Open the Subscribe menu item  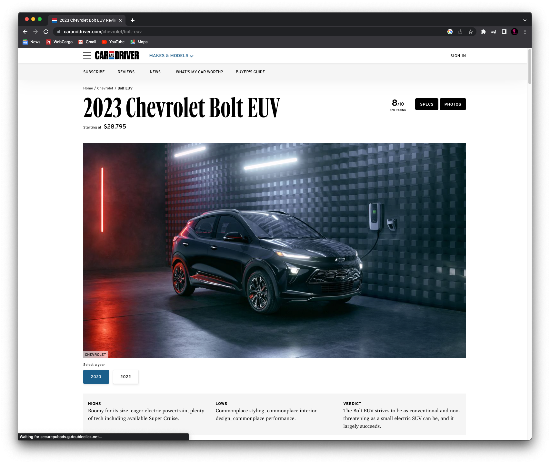(x=94, y=72)
